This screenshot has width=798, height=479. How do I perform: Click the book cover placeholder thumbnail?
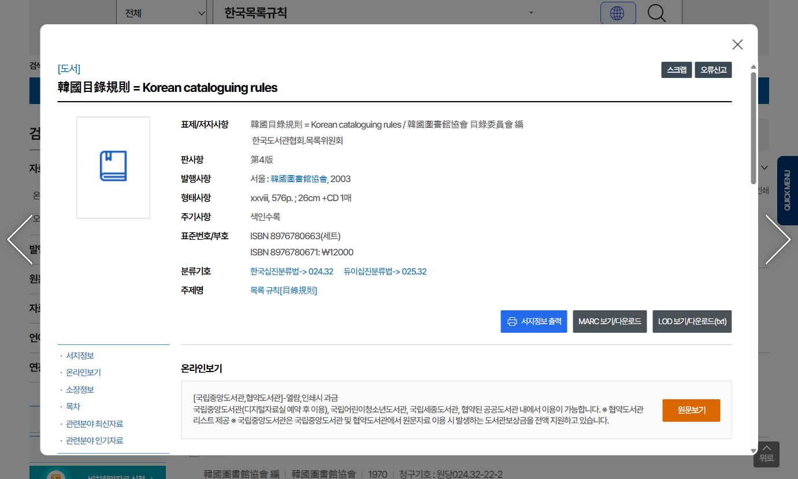pyautogui.click(x=113, y=168)
